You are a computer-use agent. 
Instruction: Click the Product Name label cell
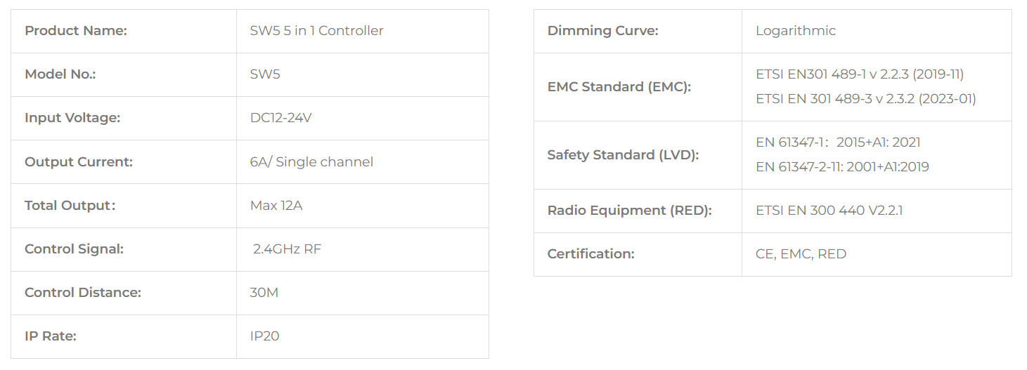76,31
